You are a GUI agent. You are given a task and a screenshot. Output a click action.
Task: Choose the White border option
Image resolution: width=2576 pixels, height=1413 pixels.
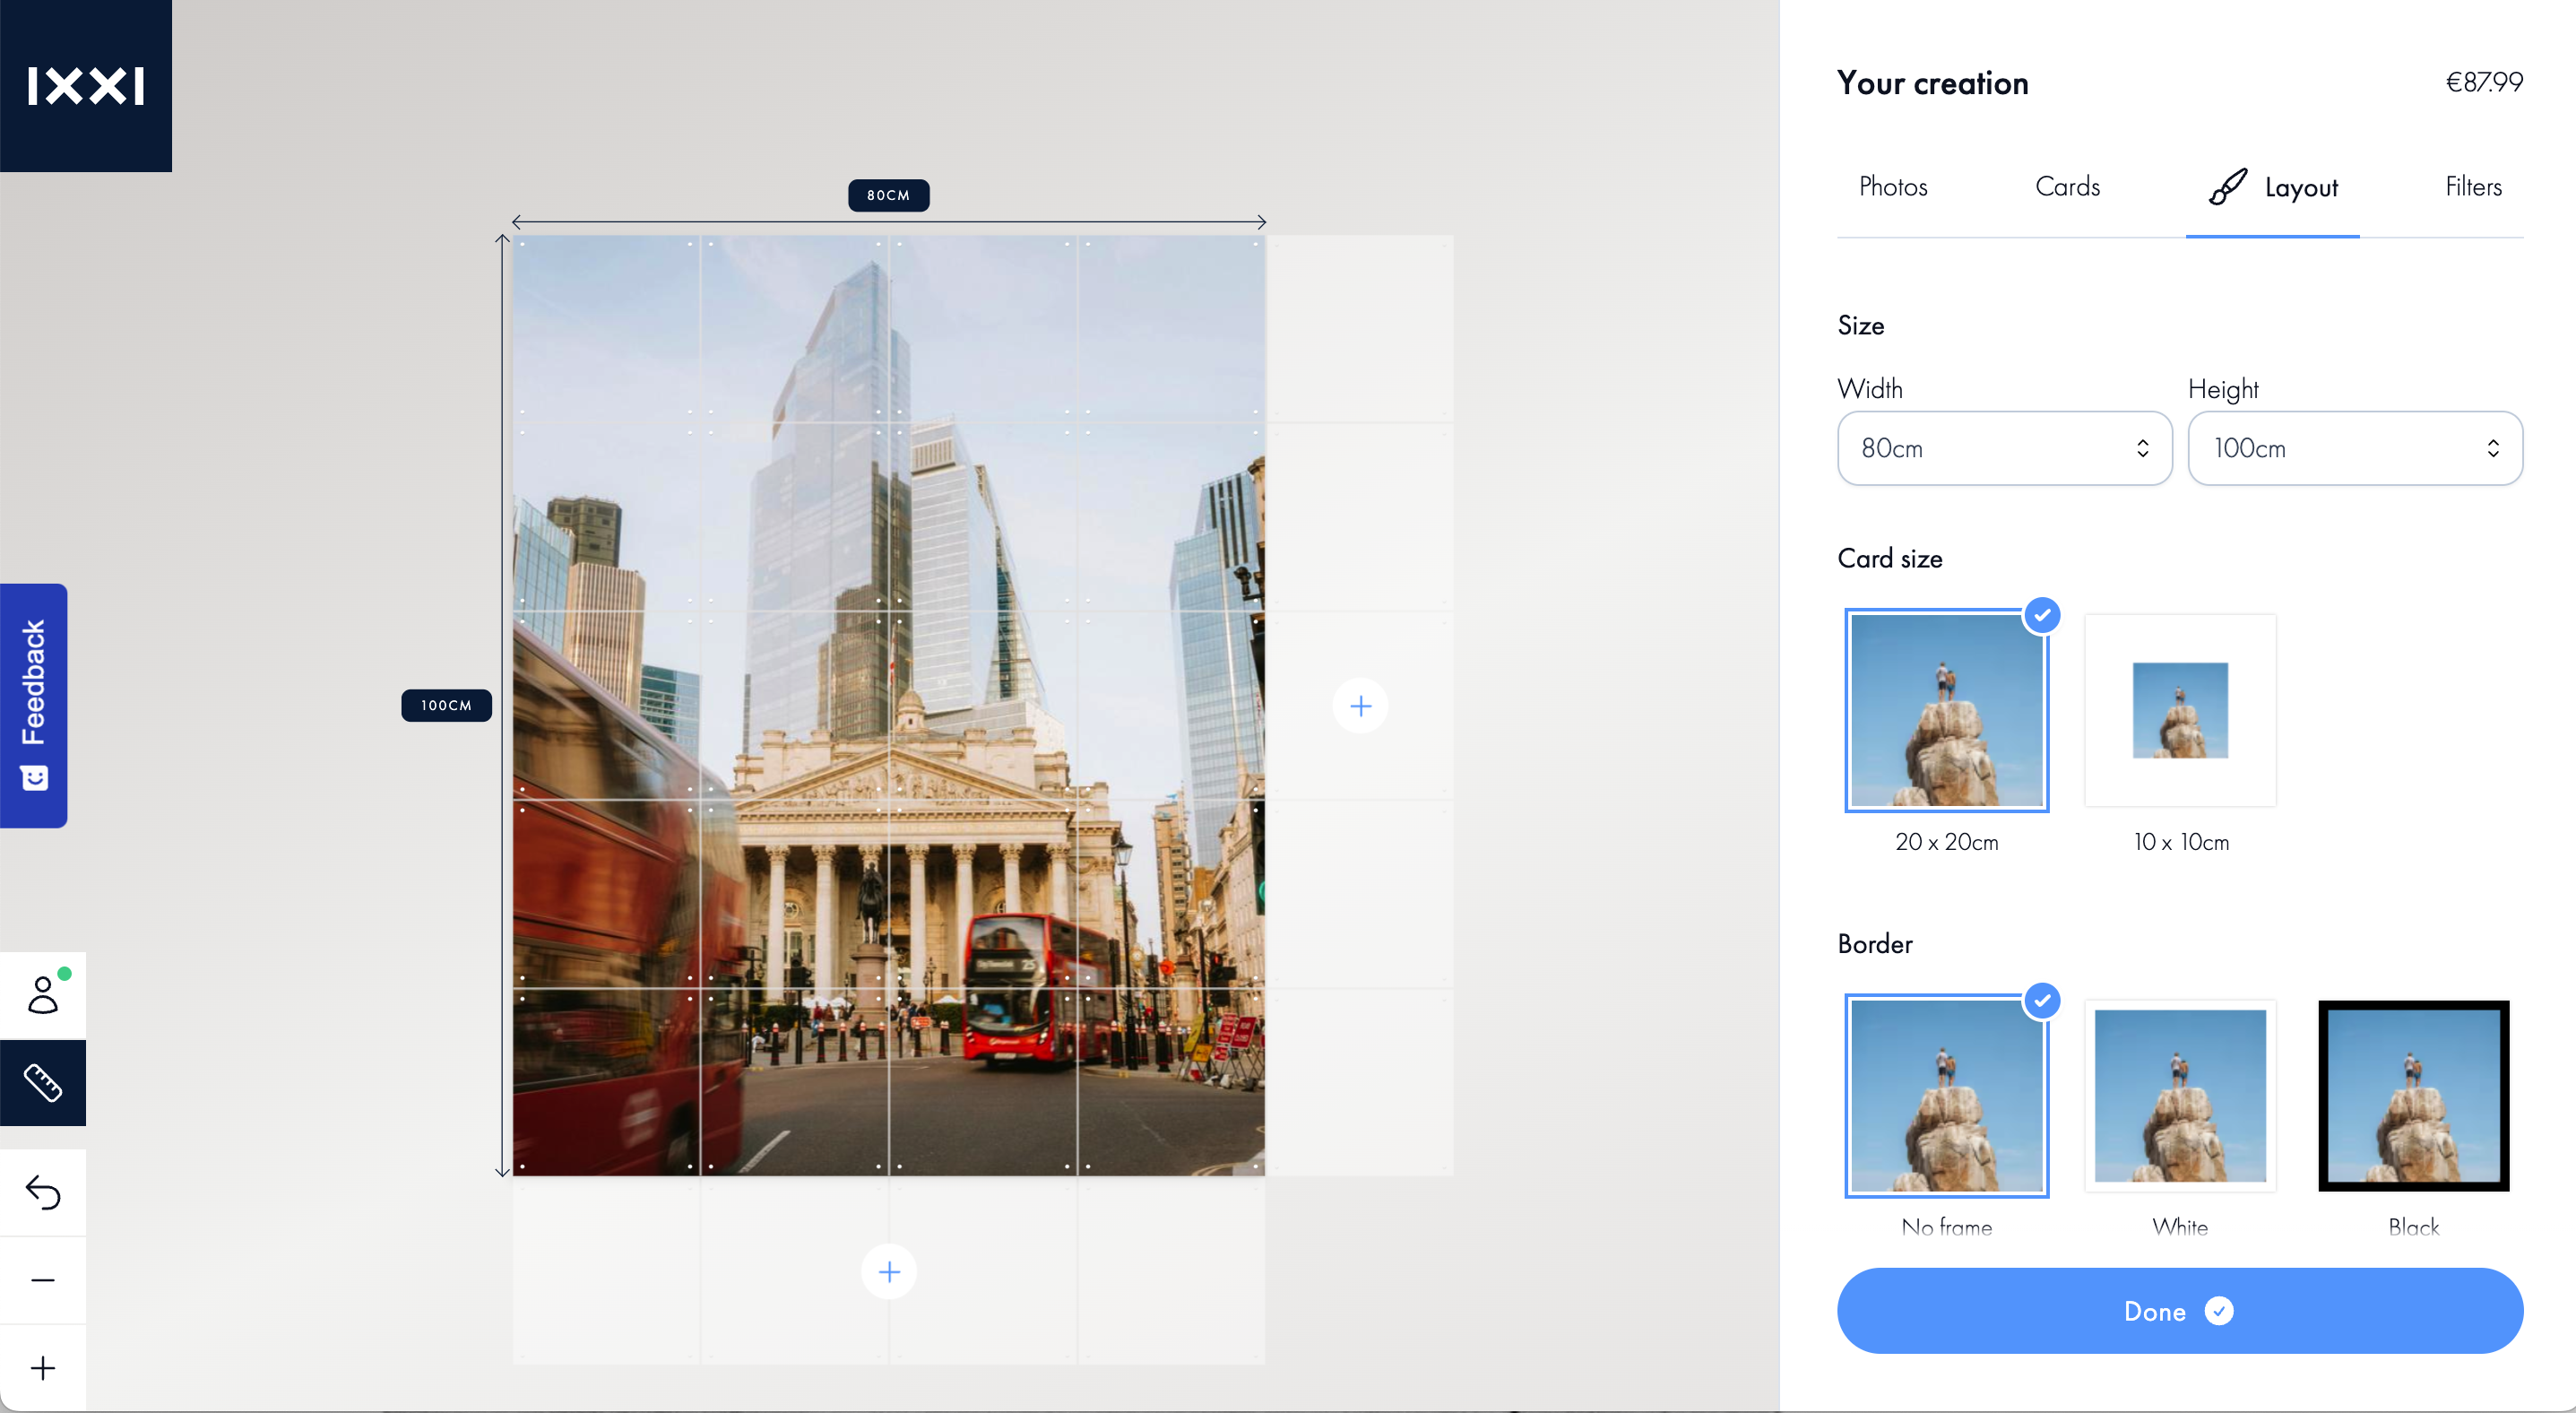click(x=2180, y=1096)
